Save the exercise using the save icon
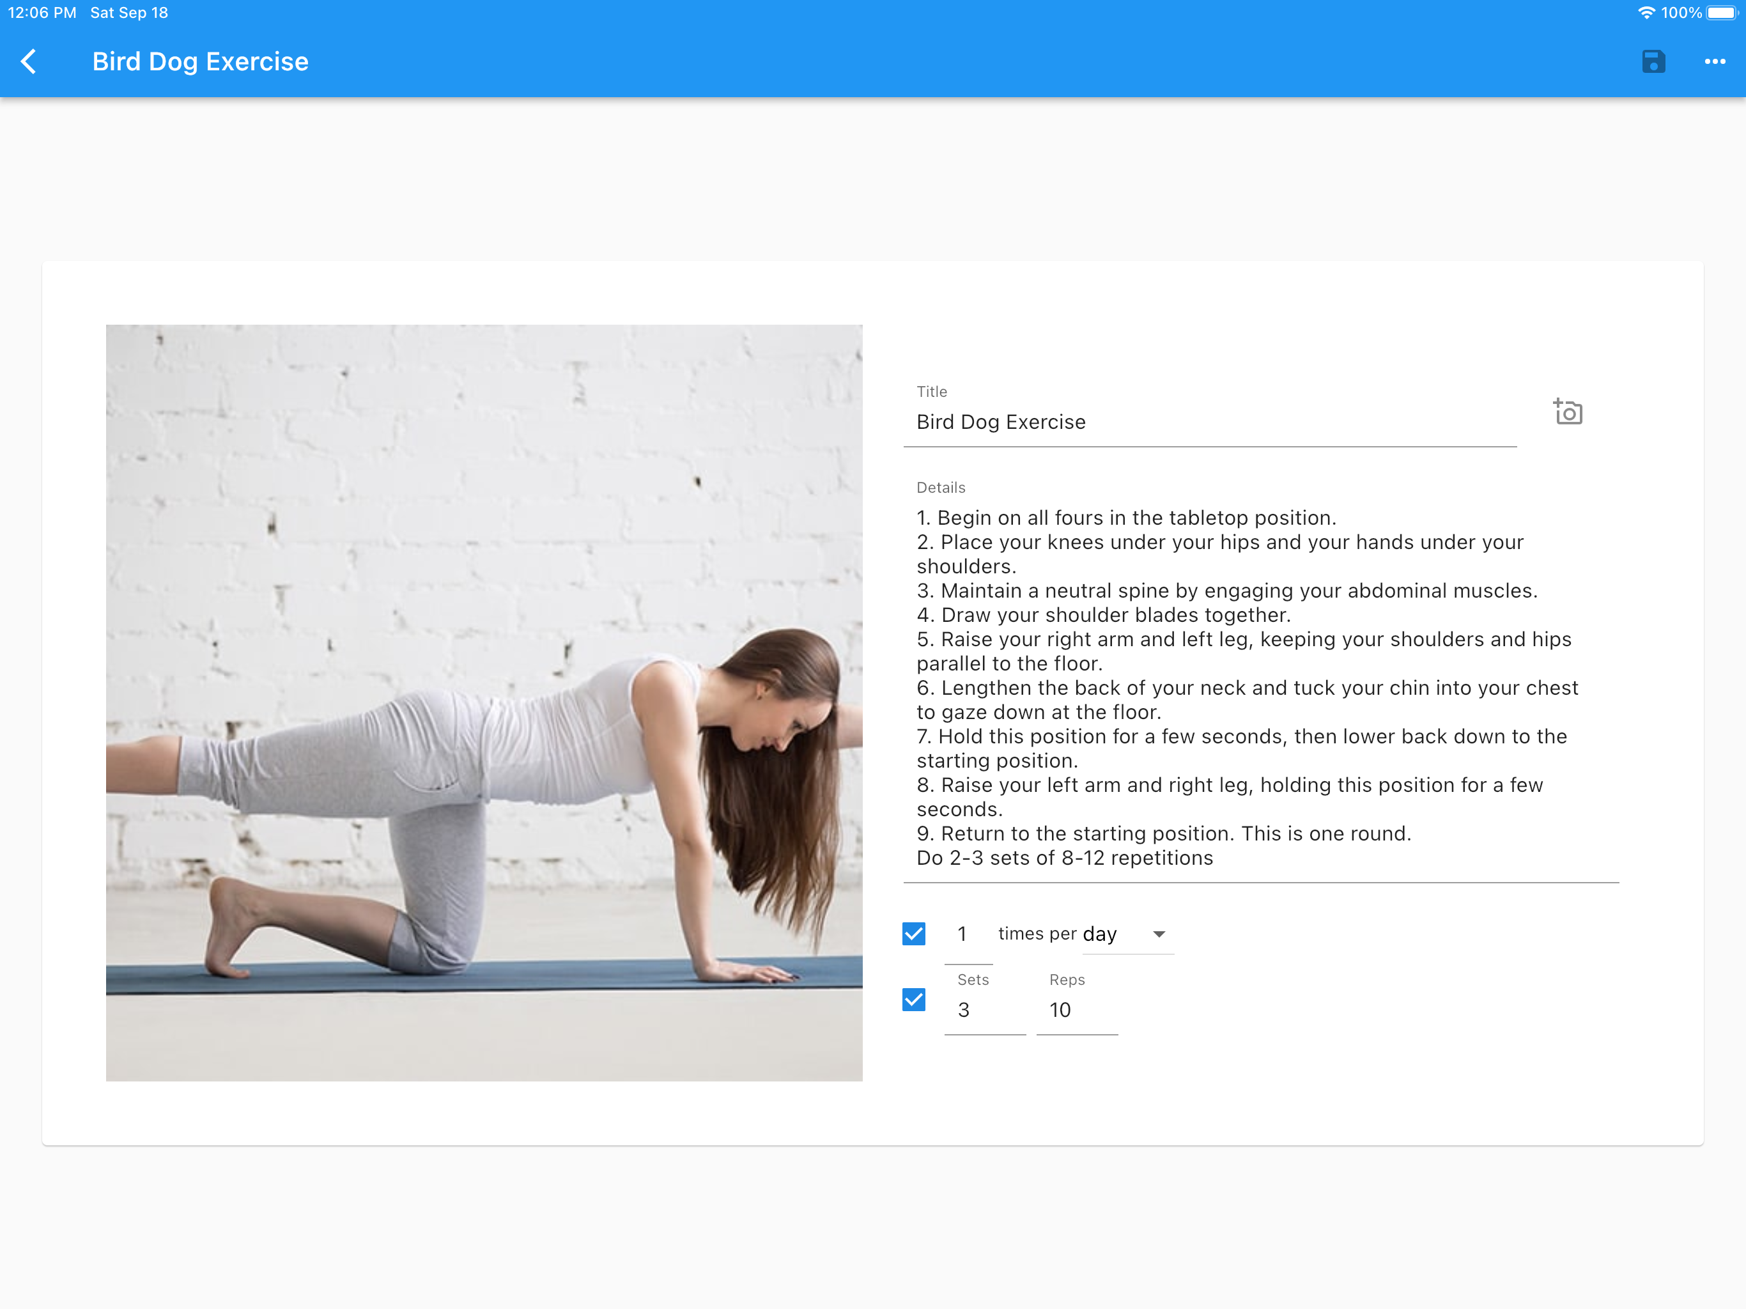The height and width of the screenshot is (1309, 1746). click(1652, 61)
